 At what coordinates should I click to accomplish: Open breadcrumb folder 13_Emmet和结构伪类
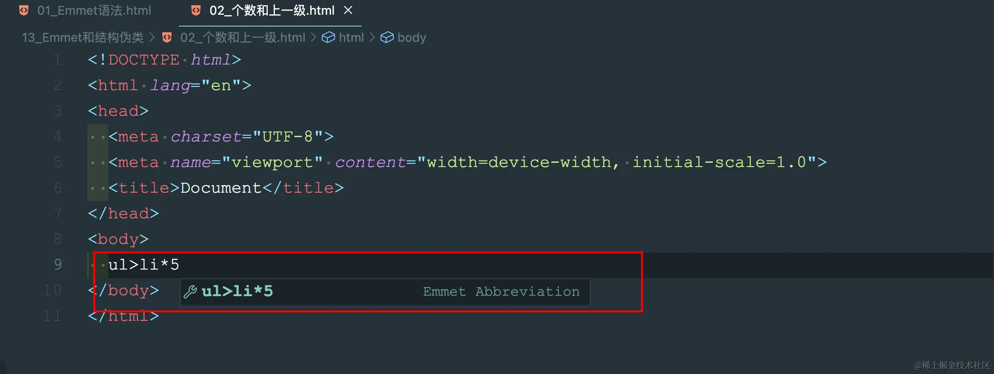click(83, 37)
